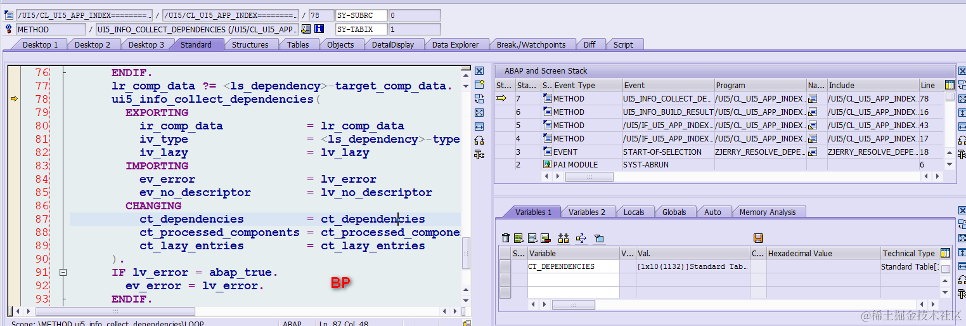Click the [1x10(1132)]Standard Table value cell
The height and width of the screenshot is (326, 966).
click(693, 266)
